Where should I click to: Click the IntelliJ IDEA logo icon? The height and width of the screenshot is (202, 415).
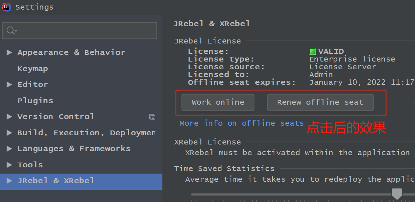click(x=6, y=7)
